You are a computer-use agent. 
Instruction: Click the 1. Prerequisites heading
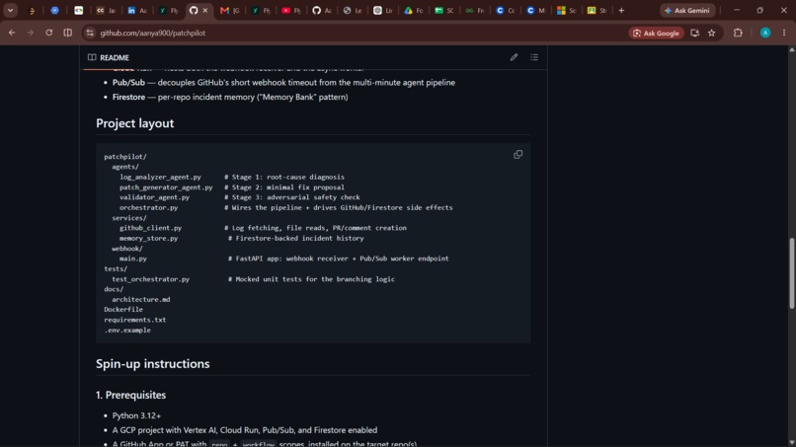pos(131,395)
